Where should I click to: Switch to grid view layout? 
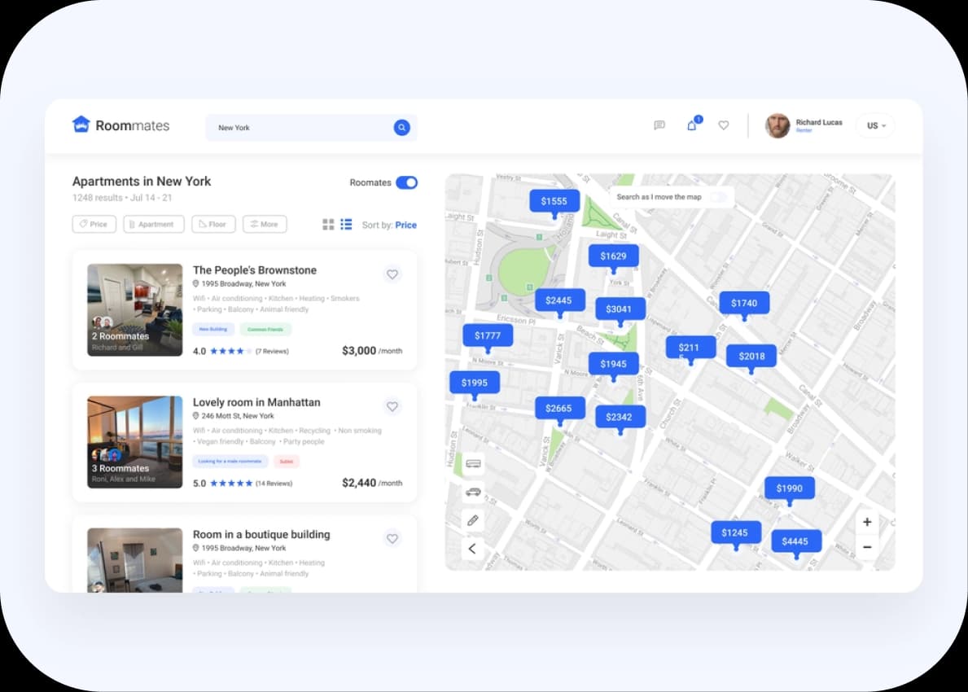[x=328, y=224]
